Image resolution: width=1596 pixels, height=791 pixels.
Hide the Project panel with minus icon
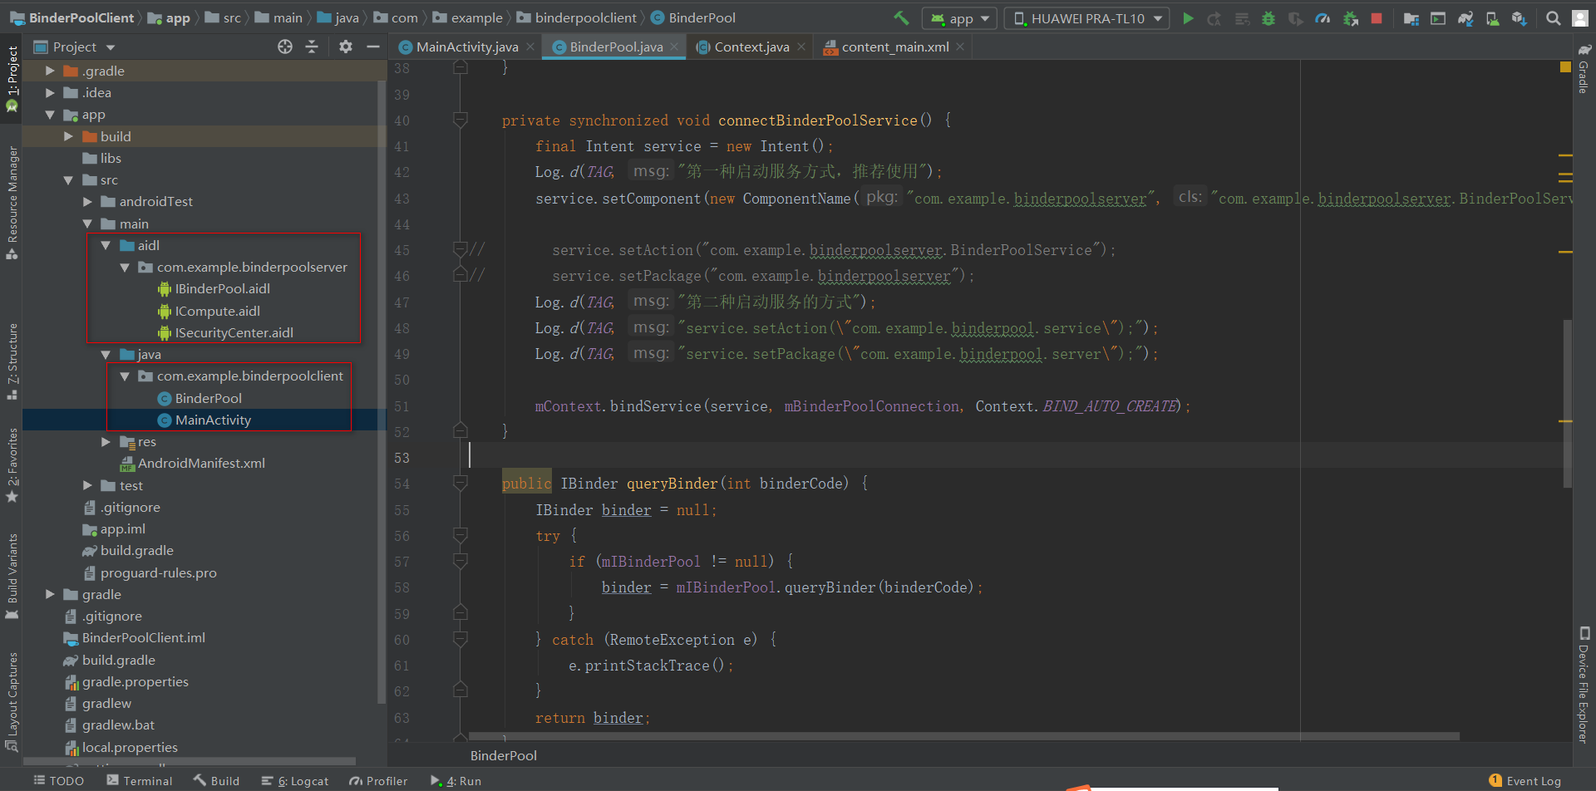(x=373, y=47)
